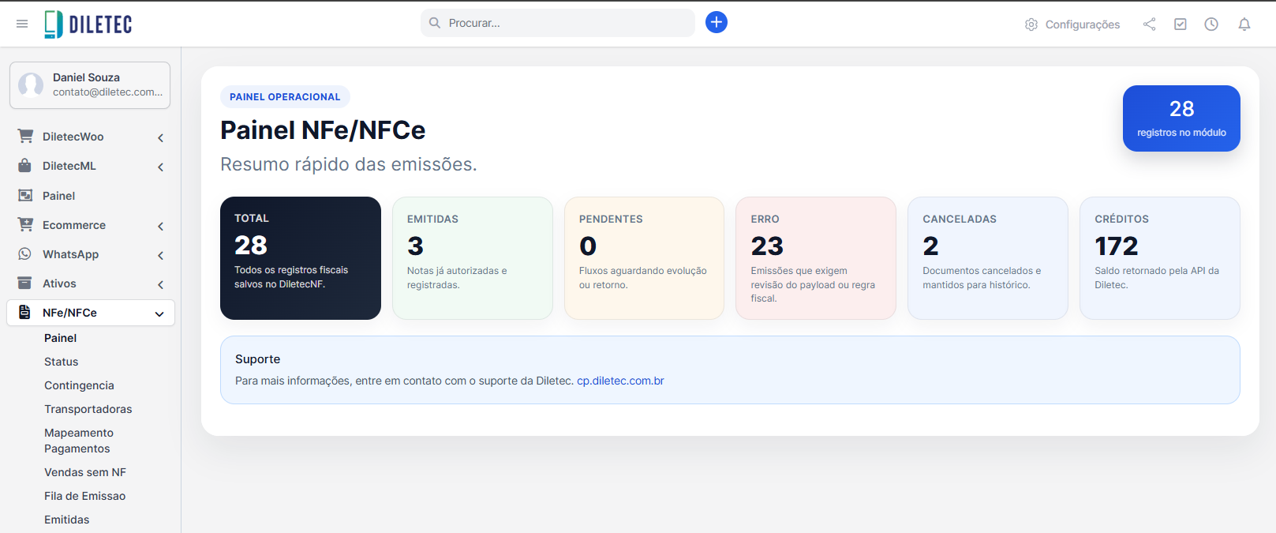This screenshot has height=533, width=1276.
Task: Click the PAINEL OPERACIONAL pill label
Action: (285, 97)
